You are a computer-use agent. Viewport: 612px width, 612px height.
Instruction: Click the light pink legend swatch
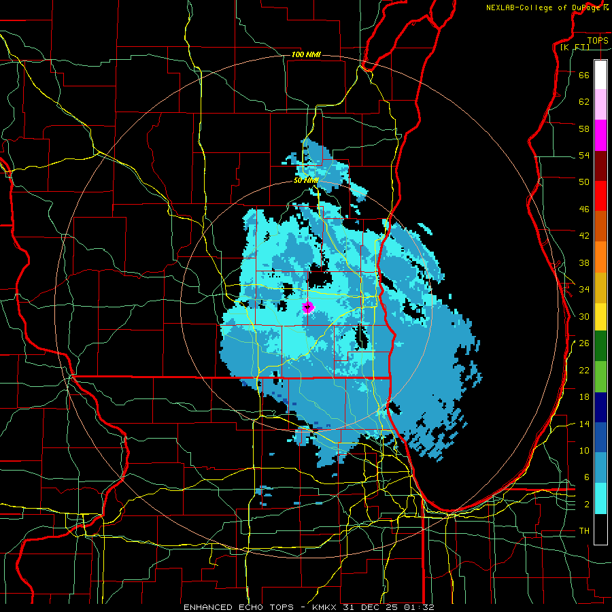[600, 105]
